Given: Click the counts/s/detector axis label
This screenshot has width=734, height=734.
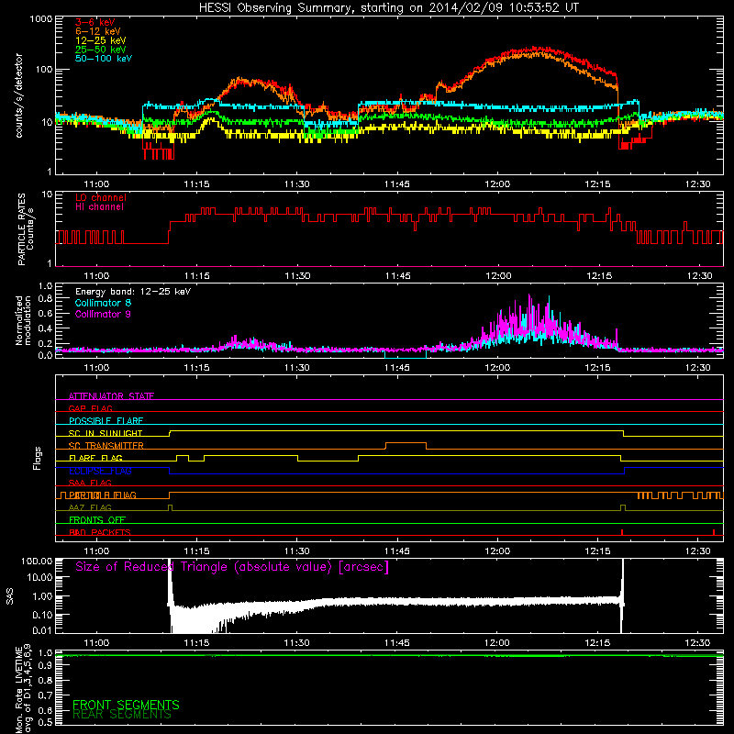Looking at the screenshot, I should 19,95.
